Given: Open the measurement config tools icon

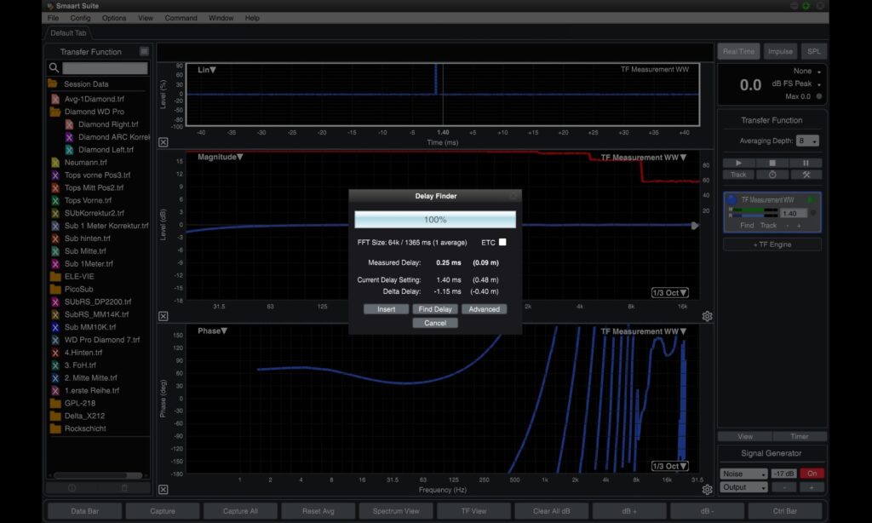Looking at the screenshot, I should 806,175.
